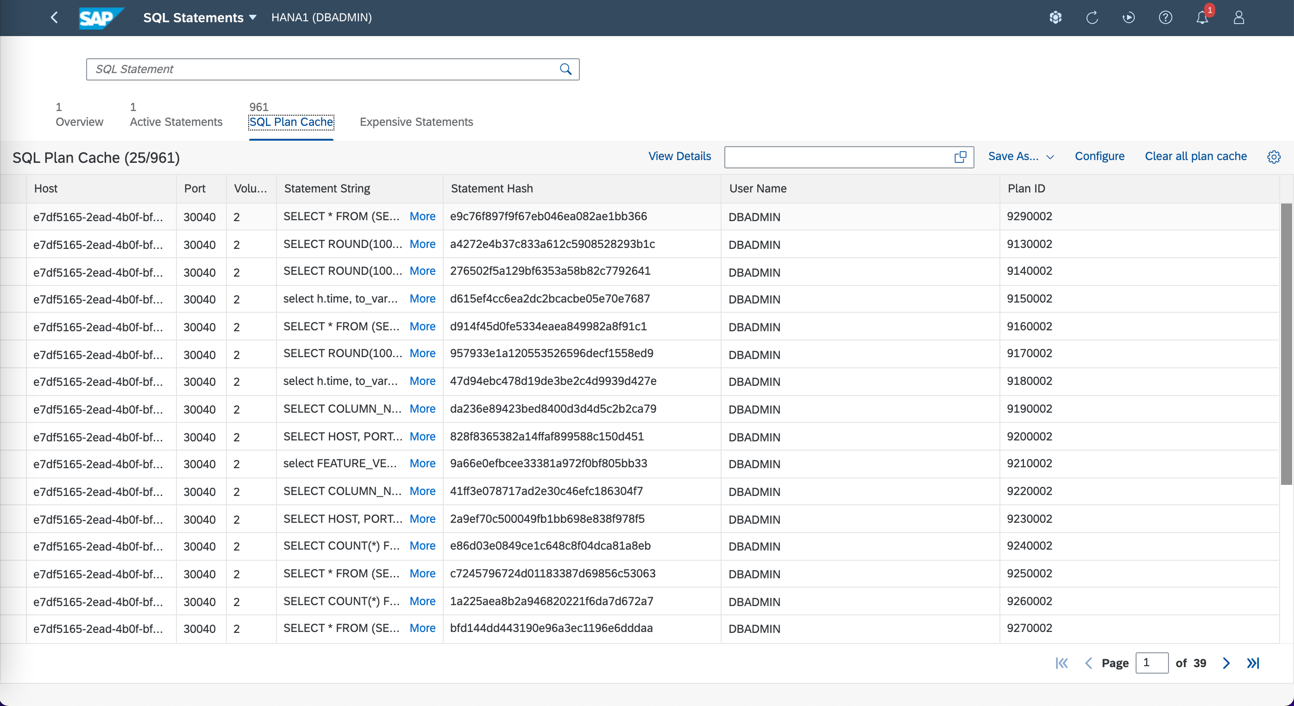The height and width of the screenshot is (706, 1294).
Task: Go to the last page
Action: pos(1253,663)
